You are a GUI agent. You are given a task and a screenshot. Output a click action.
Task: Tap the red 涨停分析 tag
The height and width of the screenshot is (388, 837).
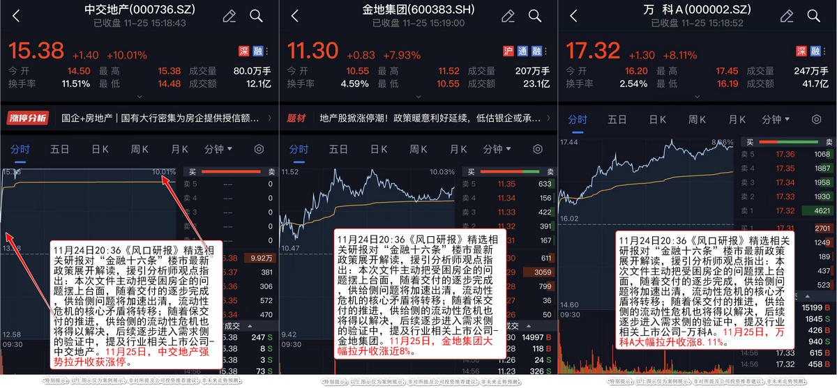[28, 118]
